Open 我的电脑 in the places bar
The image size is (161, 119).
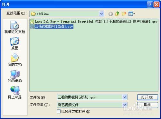tap(15, 76)
